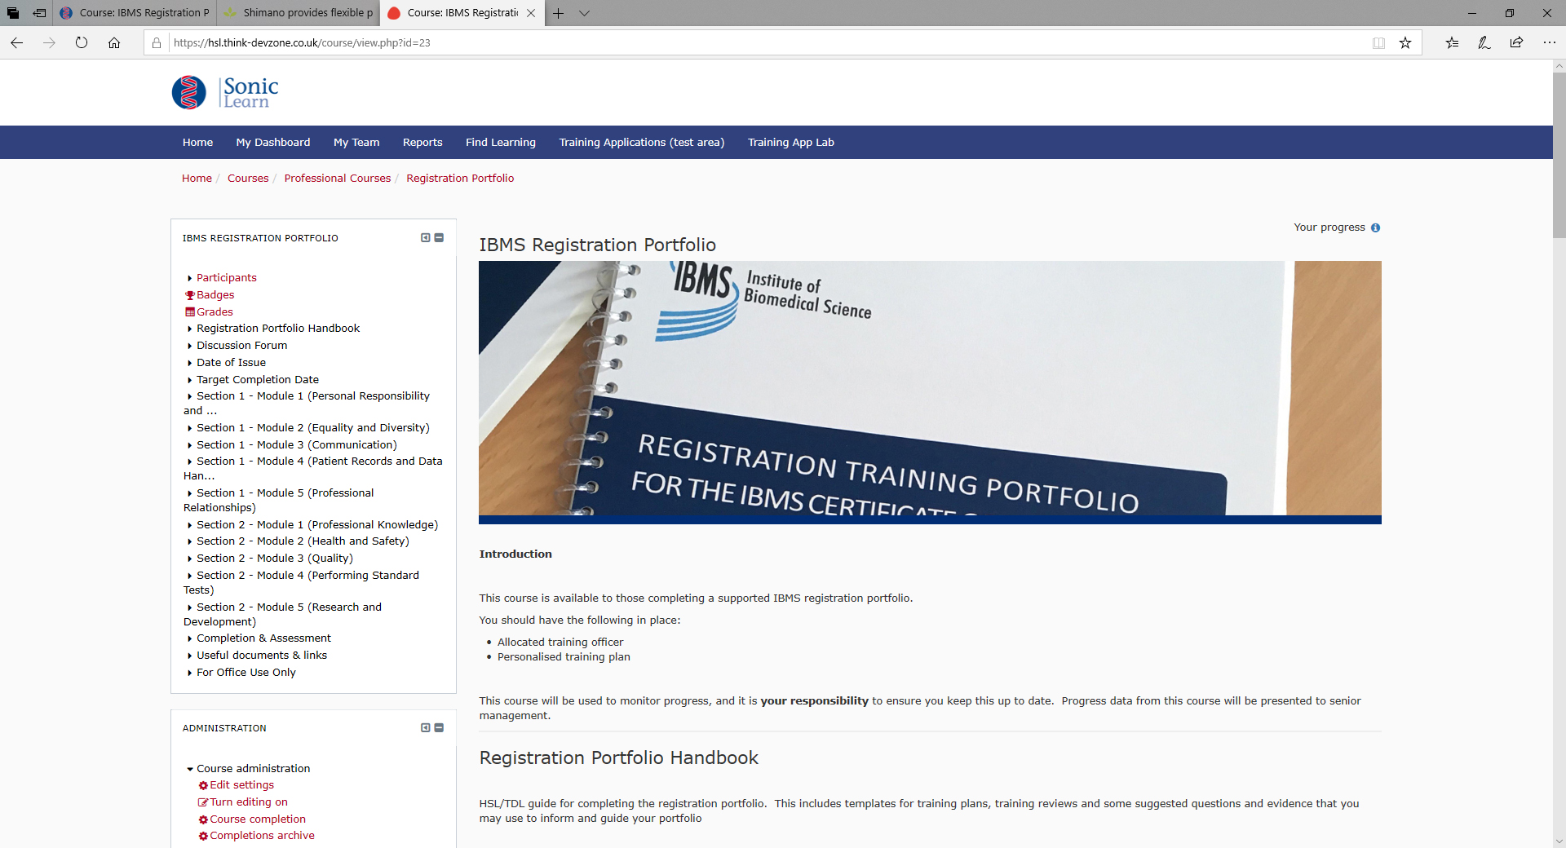
Task: Open the browser tab list dropdown
Action: point(584,13)
